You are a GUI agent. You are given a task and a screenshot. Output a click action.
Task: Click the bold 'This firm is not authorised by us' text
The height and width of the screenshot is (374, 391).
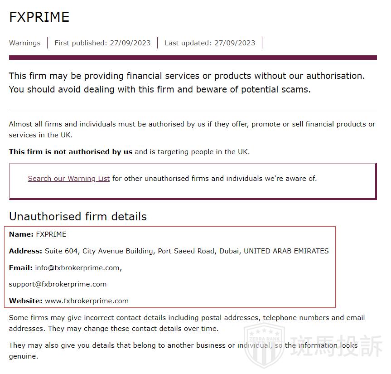(x=71, y=152)
